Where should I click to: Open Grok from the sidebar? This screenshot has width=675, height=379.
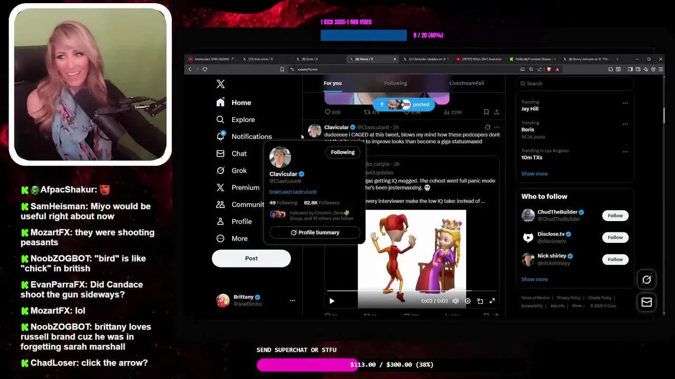click(x=232, y=171)
